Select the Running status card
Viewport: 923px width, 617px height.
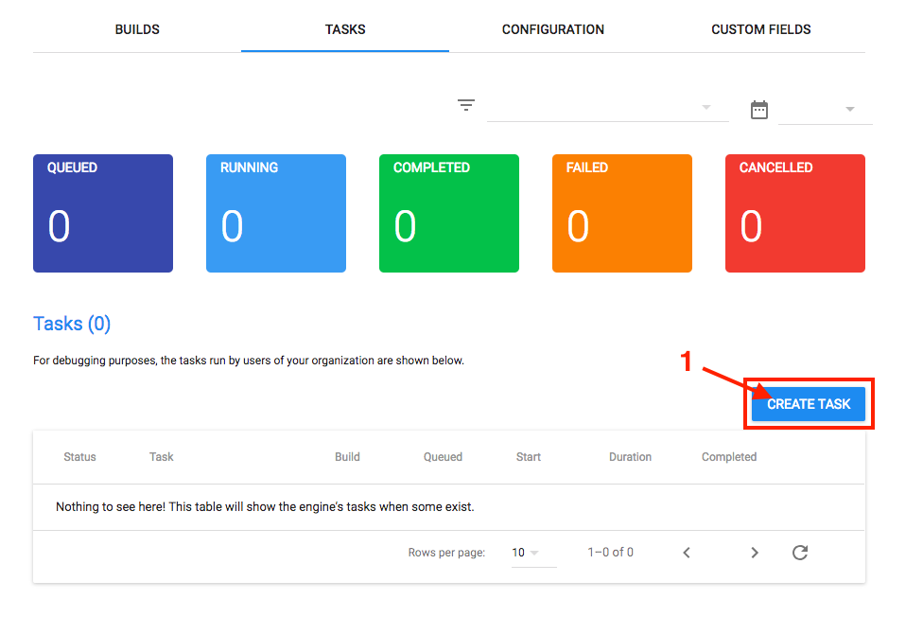(276, 213)
